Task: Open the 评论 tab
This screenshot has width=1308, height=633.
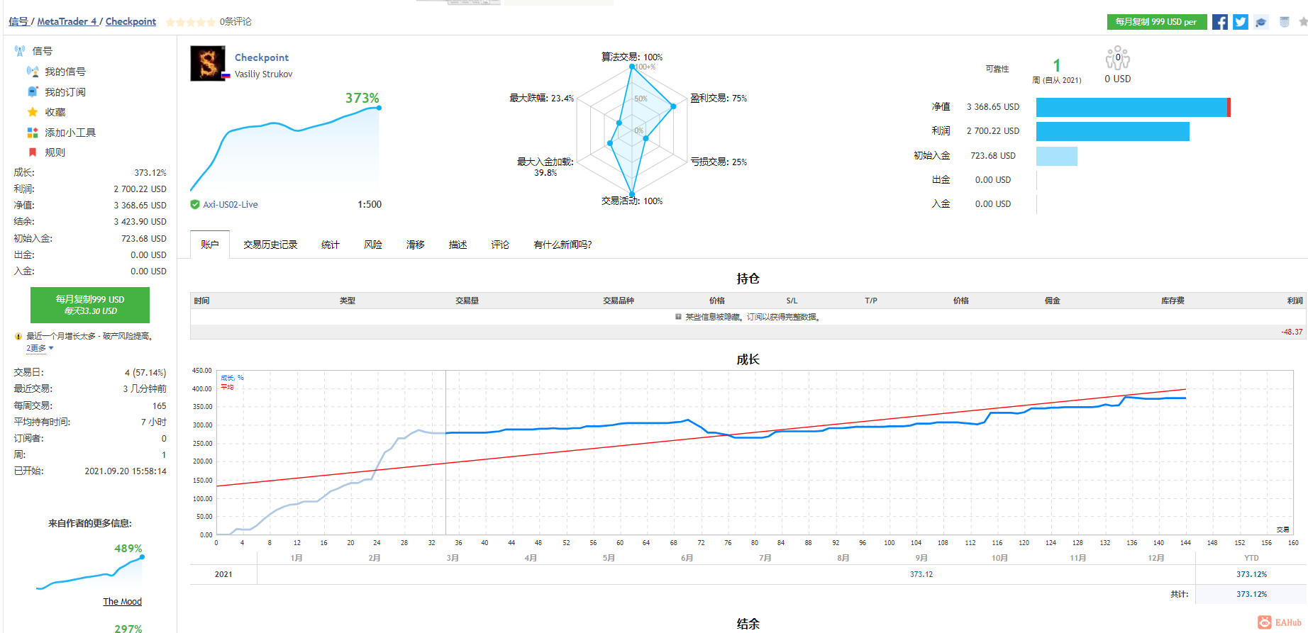Action: tap(500, 245)
